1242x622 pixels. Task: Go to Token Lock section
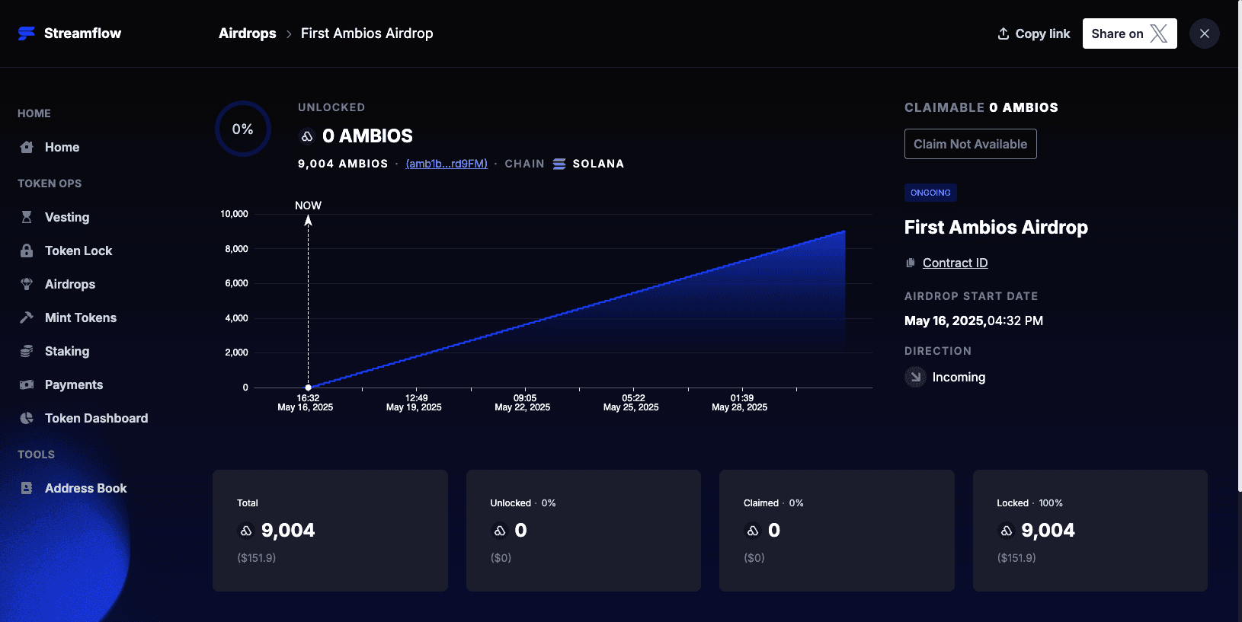(x=78, y=250)
